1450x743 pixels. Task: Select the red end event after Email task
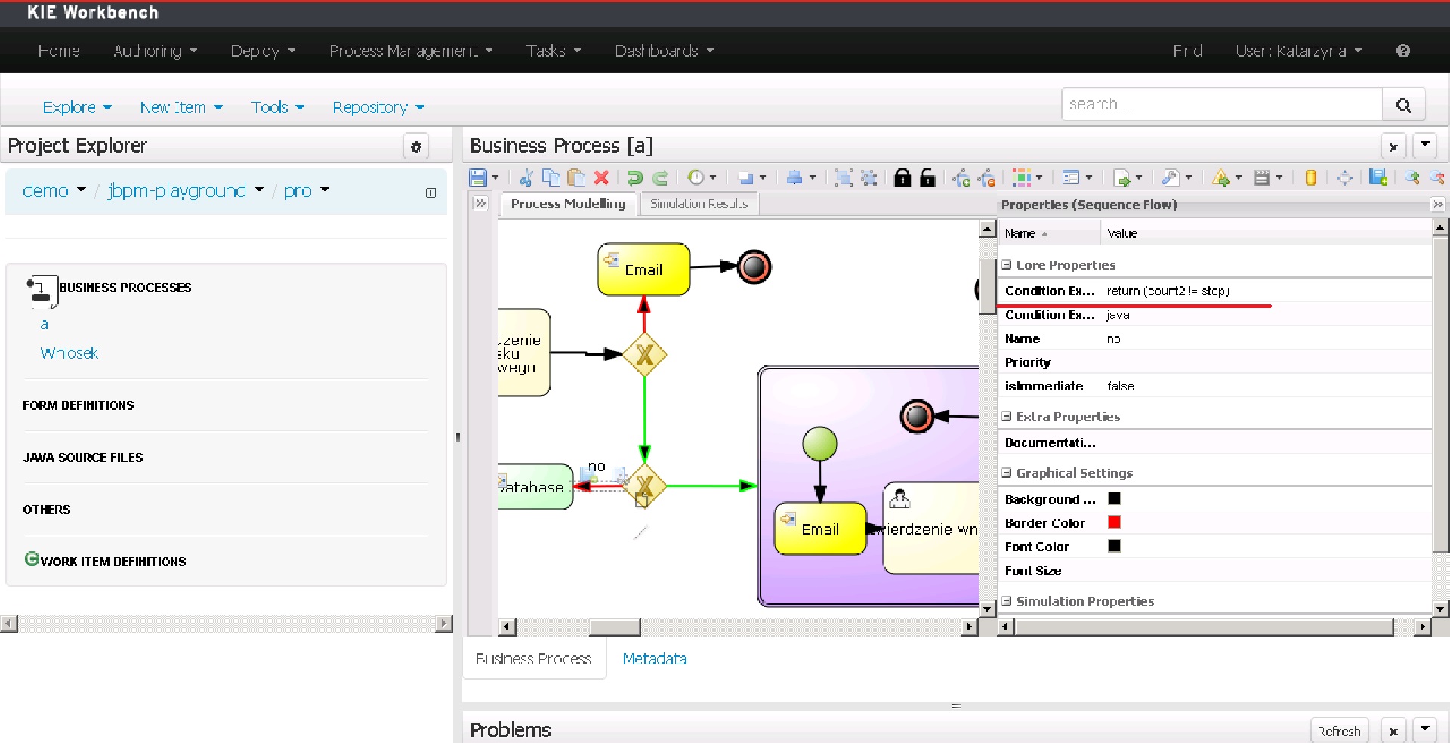pos(754,267)
